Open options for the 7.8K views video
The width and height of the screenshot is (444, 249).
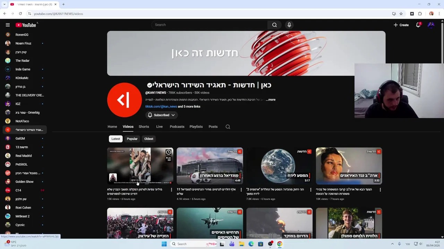click(x=310, y=190)
